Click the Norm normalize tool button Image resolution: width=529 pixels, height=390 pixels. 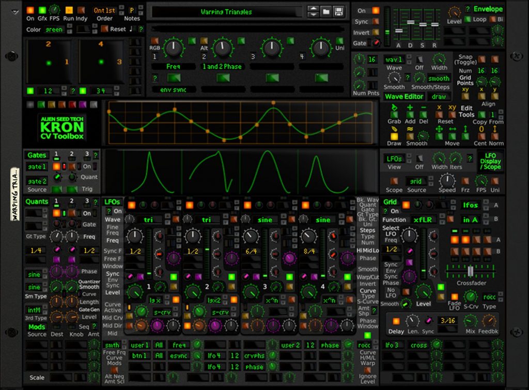click(x=496, y=136)
